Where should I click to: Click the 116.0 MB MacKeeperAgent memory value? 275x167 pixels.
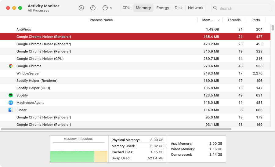pyautogui.click(x=211, y=103)
